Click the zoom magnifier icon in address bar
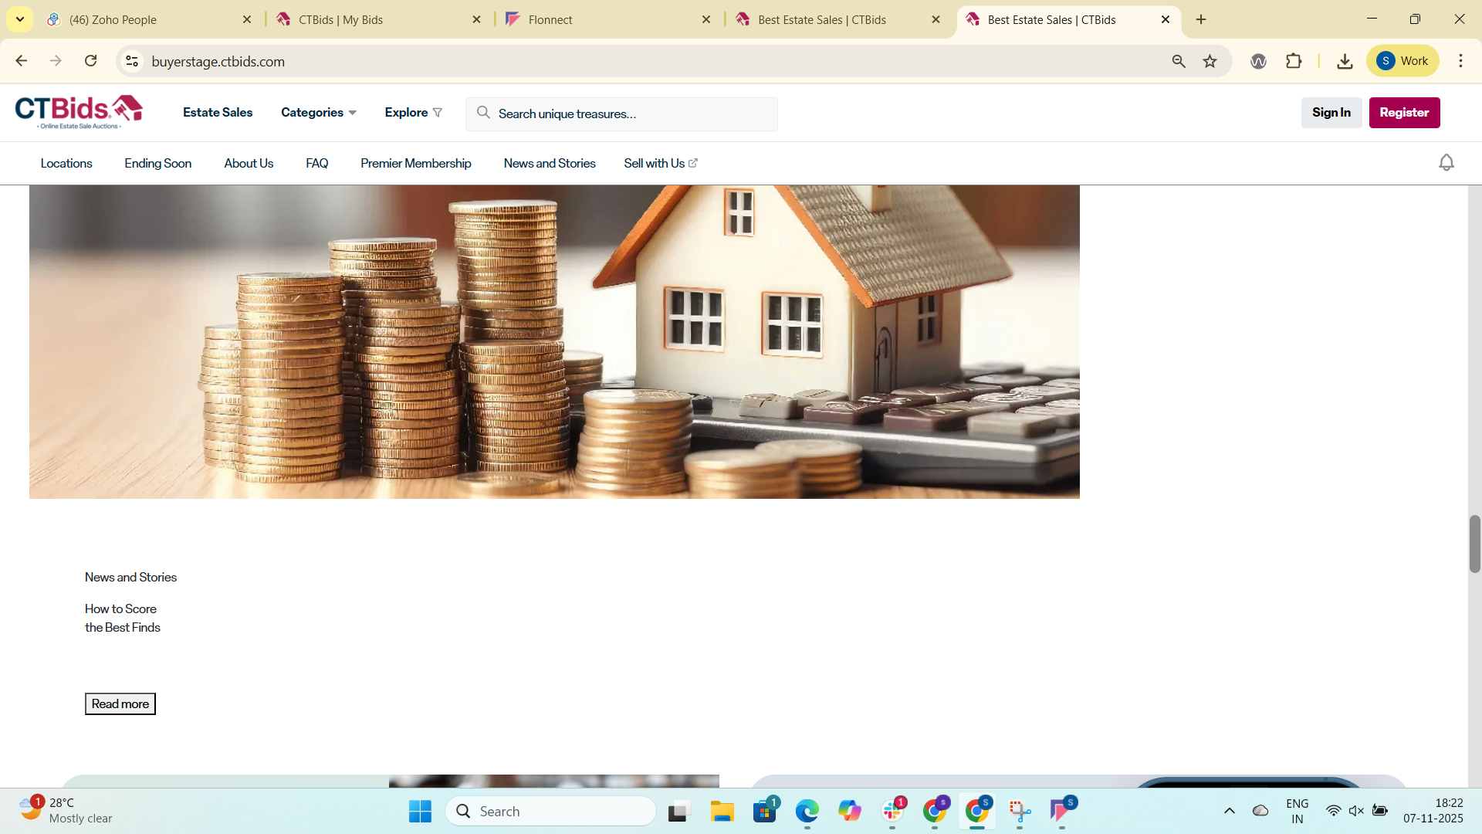Viewport: 1482px width, 834px height. tap(1178, 61)
